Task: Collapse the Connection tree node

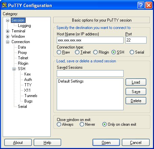Action: [7, 42]
